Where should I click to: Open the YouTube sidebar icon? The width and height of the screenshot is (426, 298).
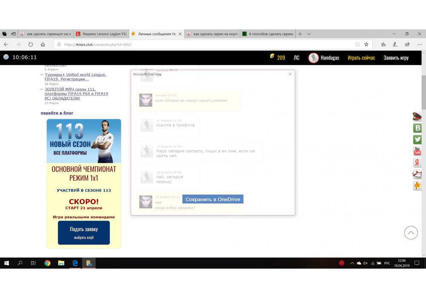[x=417, y=151]
